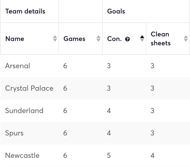Open the Crystal Palace team row
The image size is (190, 167).
point(29,88)
